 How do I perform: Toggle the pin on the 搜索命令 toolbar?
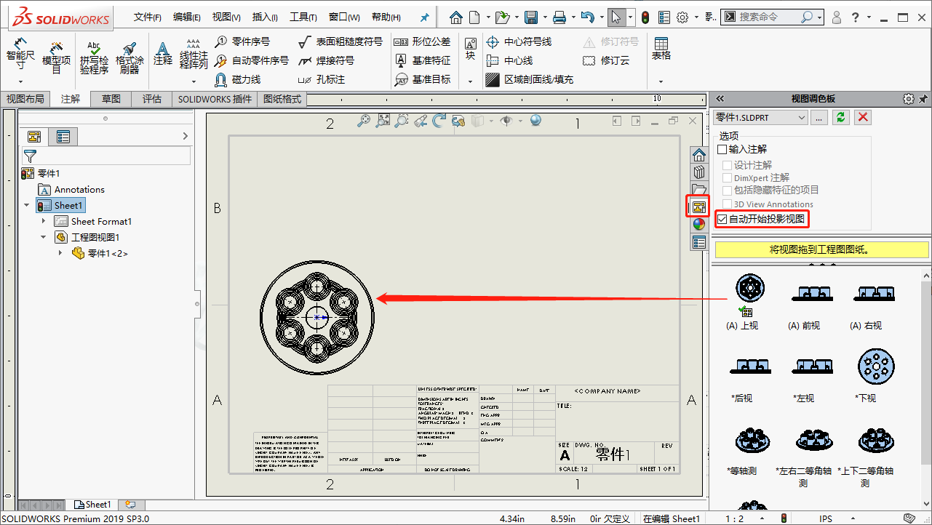(x=424, y=17)
